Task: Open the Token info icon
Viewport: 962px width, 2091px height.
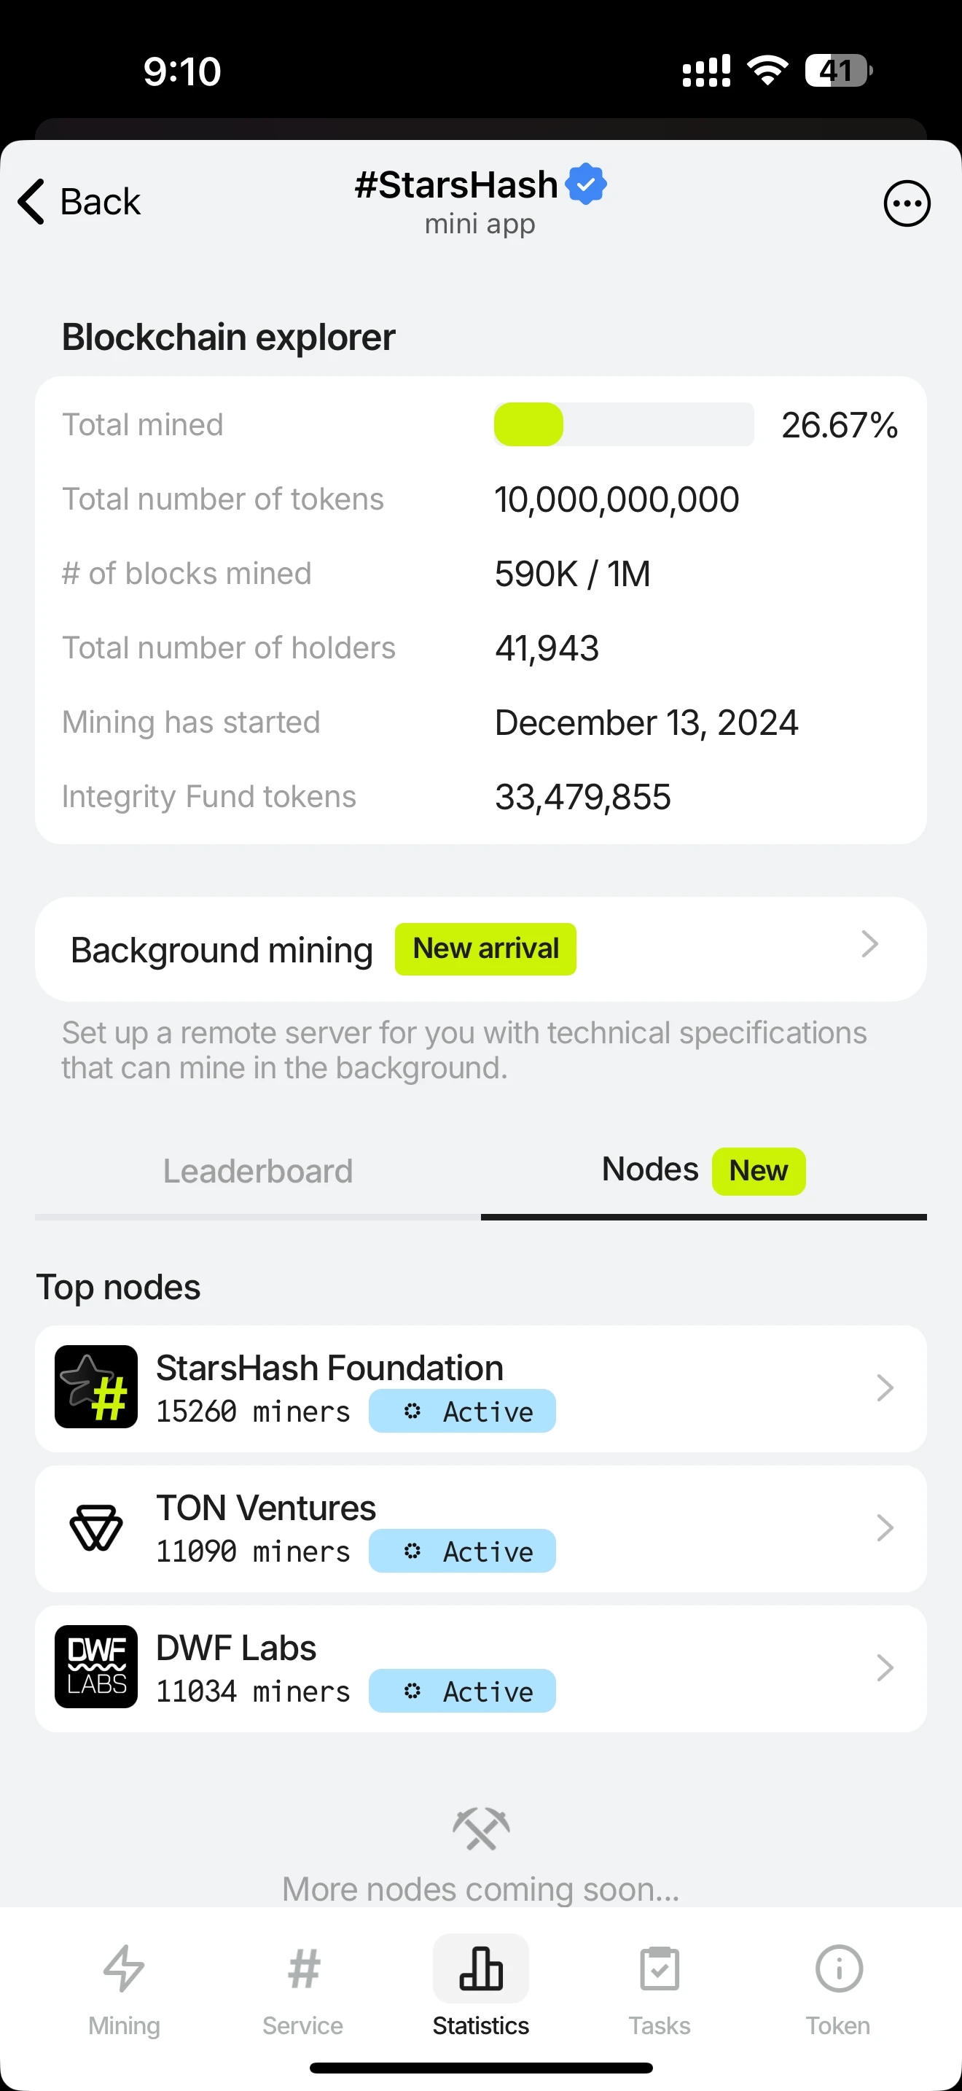Action: [838, 1968]
